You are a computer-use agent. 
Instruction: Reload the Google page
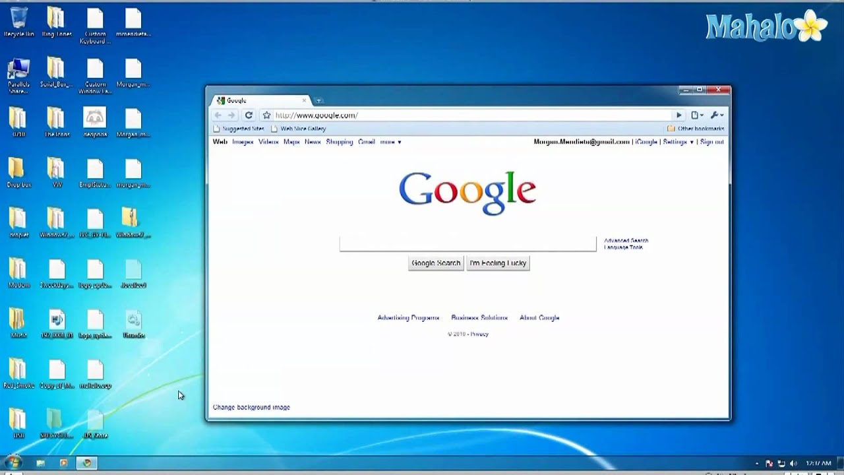(x=249, y=115)
